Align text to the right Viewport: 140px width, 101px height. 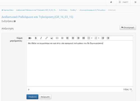(78, 38)
